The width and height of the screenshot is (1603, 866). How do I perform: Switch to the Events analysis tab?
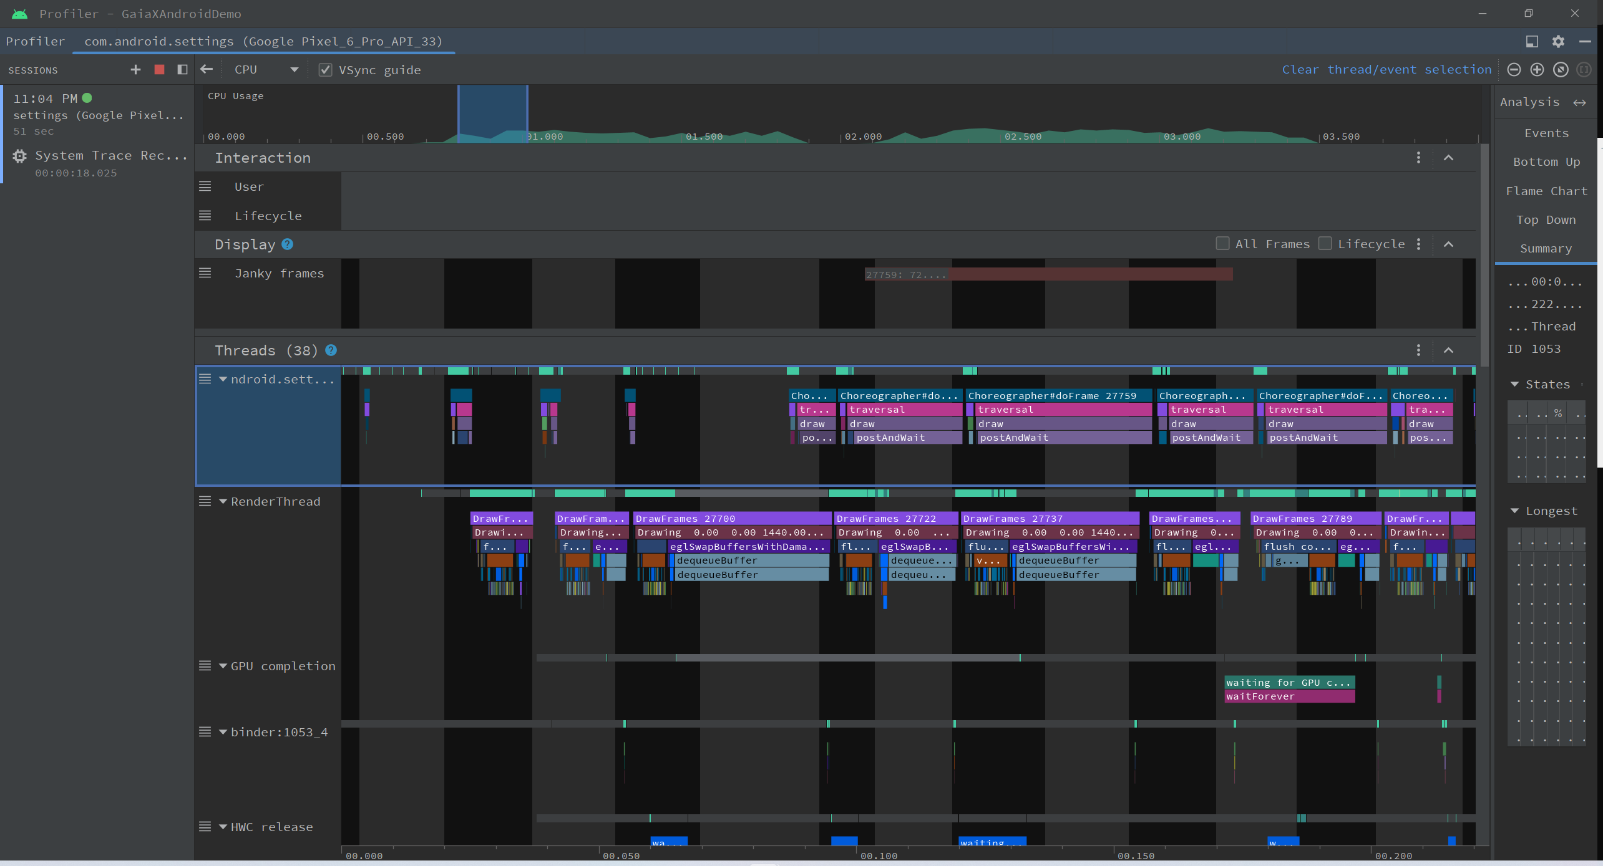1546,133
